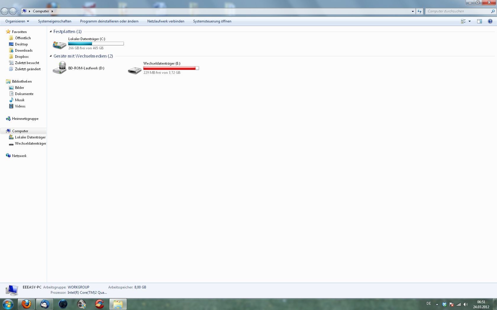
Task: Click the volume speaker tray icon
Action: (466, 304)
